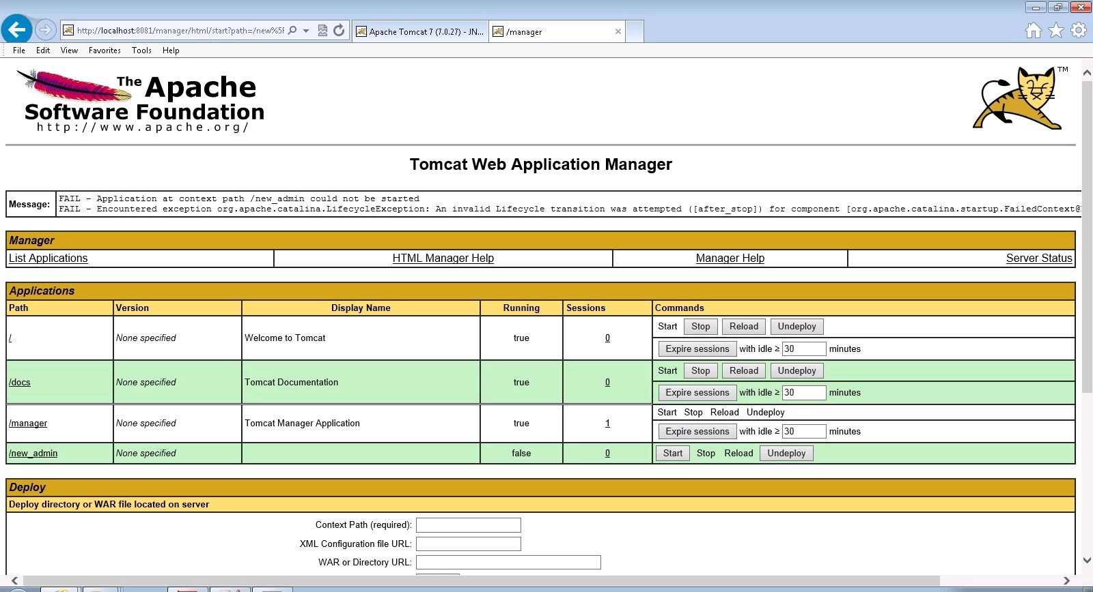
Task: Click the FAIL message text about /new_admin
Action: pos(239,199)
